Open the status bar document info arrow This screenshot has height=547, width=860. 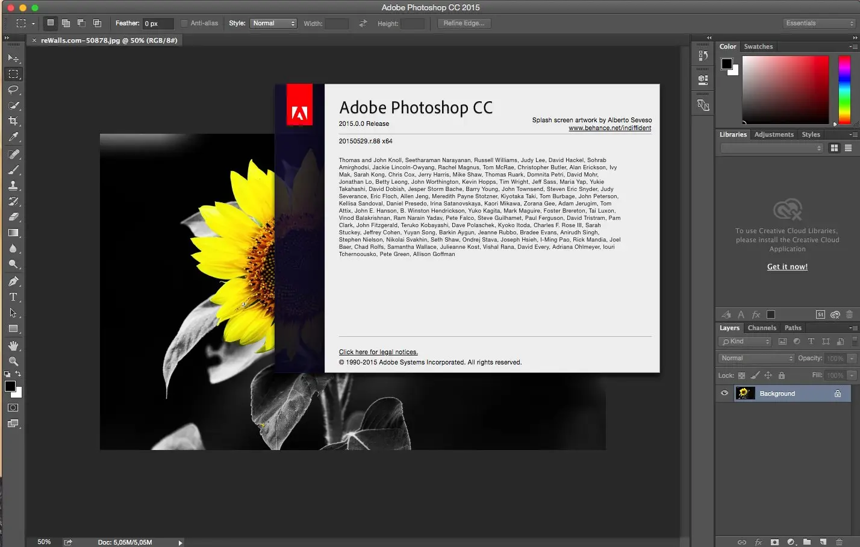pos(180,543)
